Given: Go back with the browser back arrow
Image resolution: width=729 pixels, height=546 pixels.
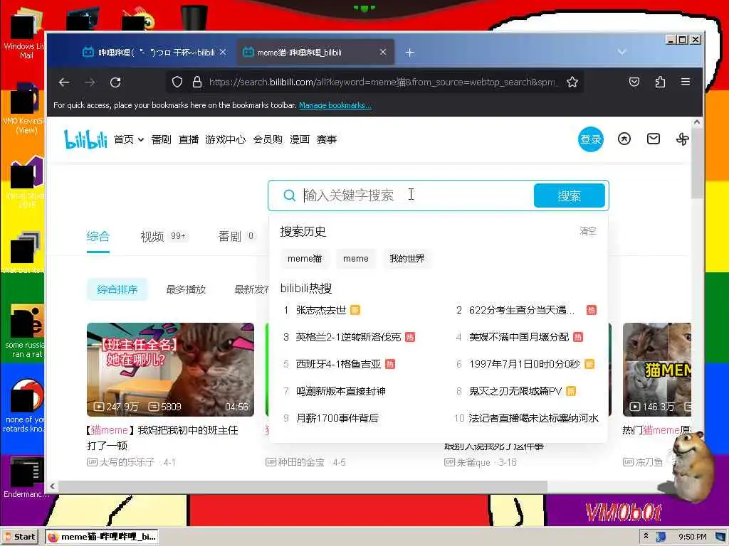Looking at the screenshot, I should click(x=64, y=82).
